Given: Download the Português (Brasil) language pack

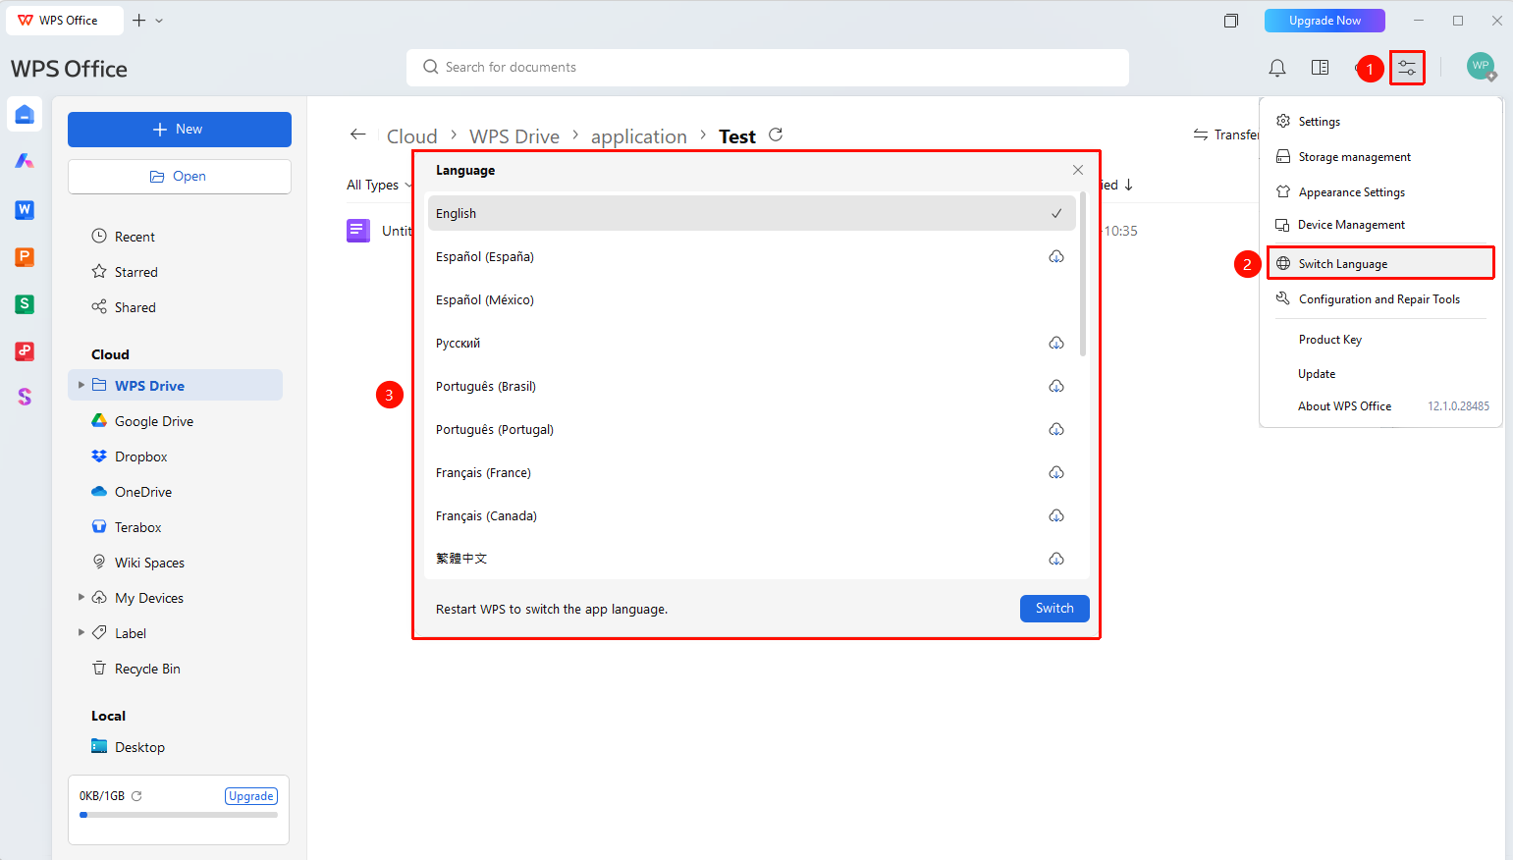Looking at the screenshot, I should tap(1056, 387).
